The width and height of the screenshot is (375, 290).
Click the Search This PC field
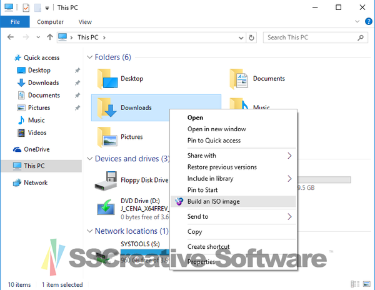coord(315,37)
